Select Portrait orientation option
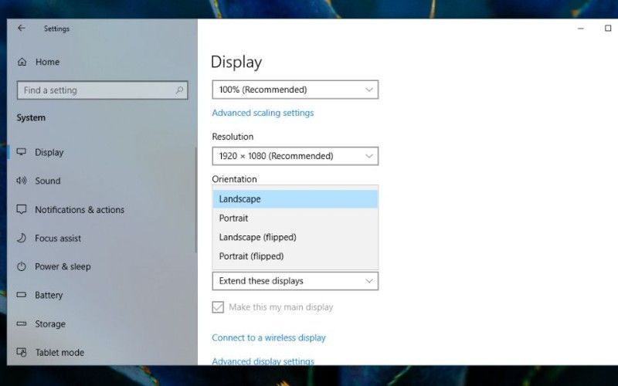Image resolution: width=618 pixels, height=386 pixels. coord(234,218)
